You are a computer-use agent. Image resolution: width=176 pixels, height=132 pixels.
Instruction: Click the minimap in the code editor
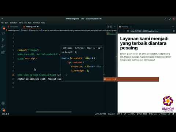(111, 34)
